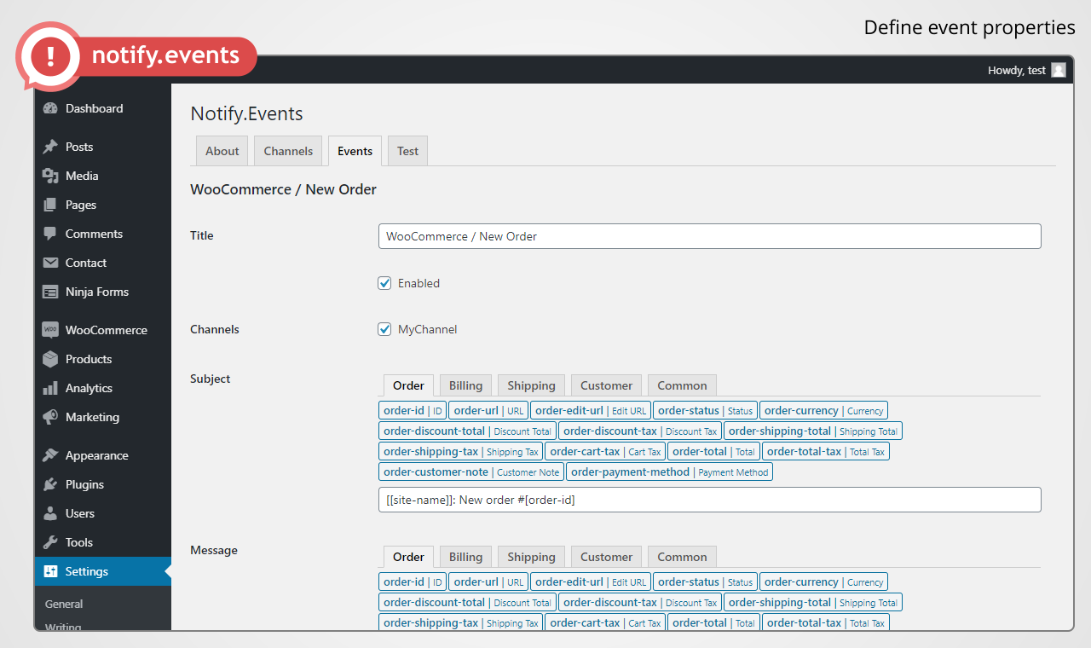Viewport: 1091px width, 648px height.
Task: Select the Message Billing tab
Action: point(465,557)
